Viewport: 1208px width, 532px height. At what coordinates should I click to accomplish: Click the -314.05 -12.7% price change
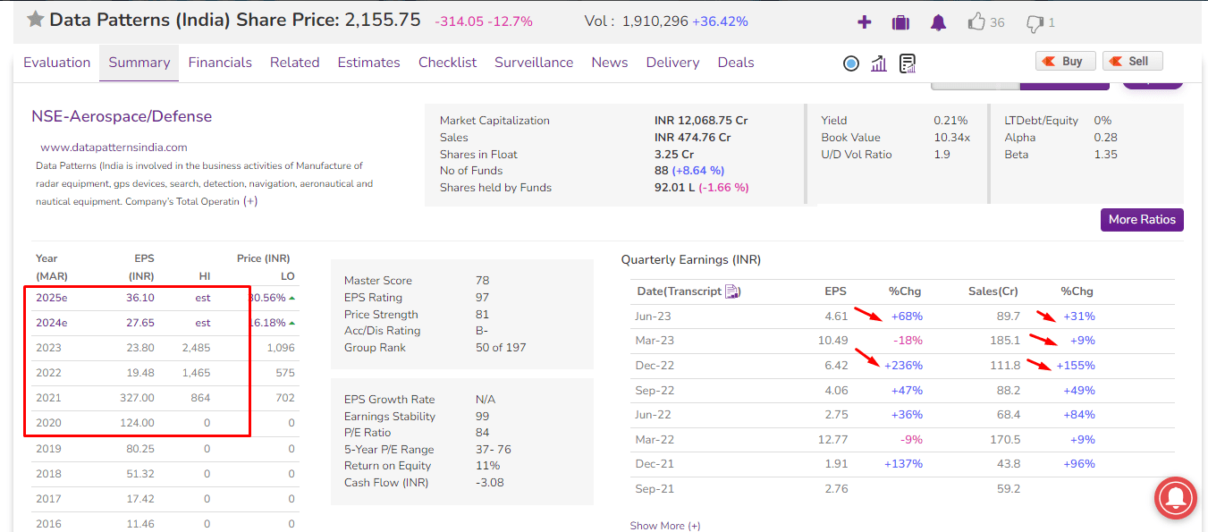[x=484, y=21]
